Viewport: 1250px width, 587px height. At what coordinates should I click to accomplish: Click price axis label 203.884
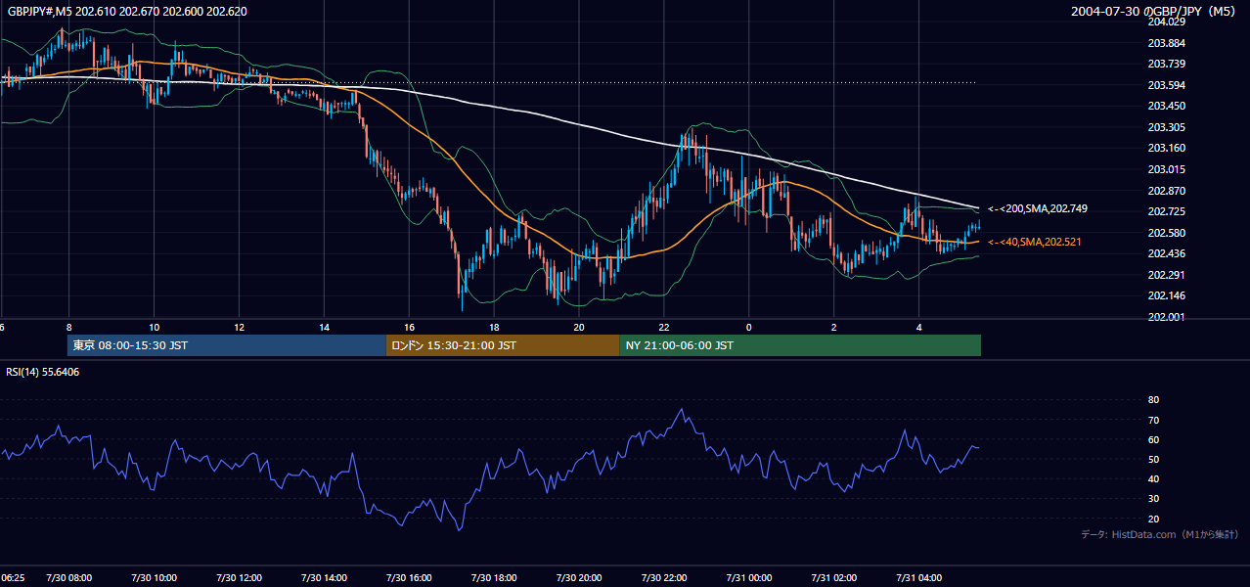point(1167,43)
